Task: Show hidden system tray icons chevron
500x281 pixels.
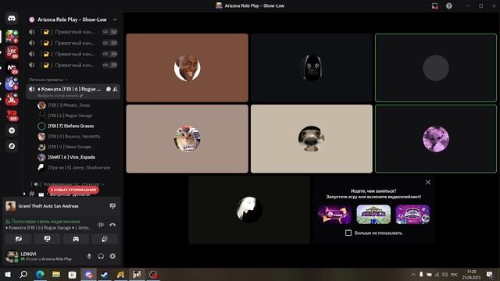Action: 413,274
